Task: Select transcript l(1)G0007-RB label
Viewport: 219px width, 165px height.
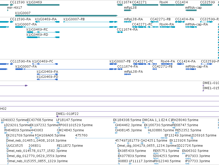Action: click(x=74, y=19)
